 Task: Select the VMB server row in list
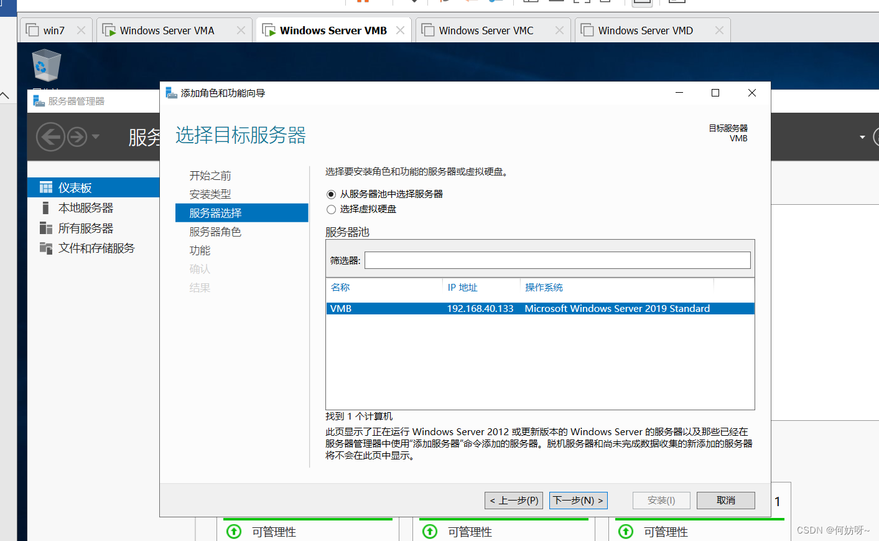(539, 309)
